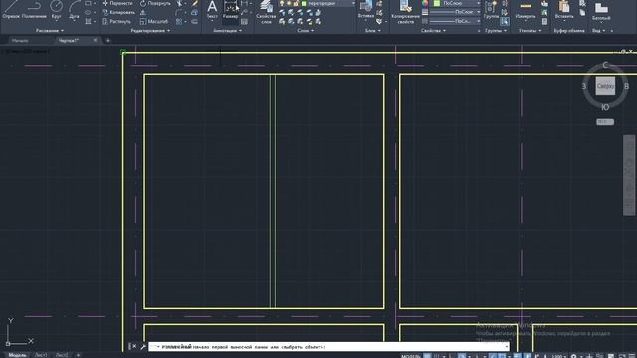Open Свойства слоя layer properties
The width and height of the screenshot is (637, 358).
tap(266, 12)
